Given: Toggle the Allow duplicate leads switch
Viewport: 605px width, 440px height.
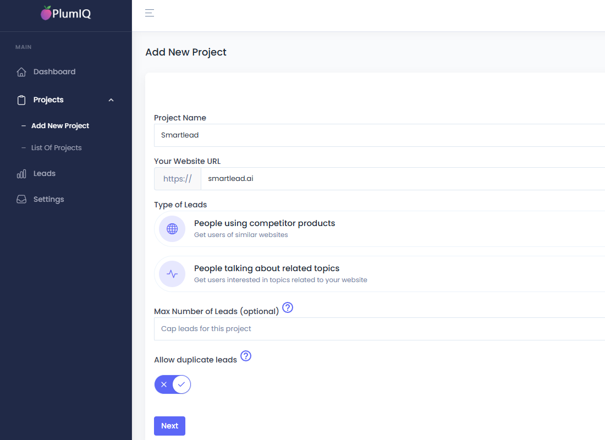Looking at the screenshot, I should click(x=172, y=384).
